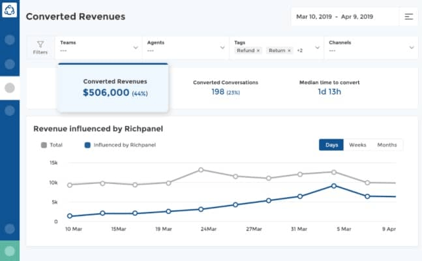Viewport: 422px width, 261px height.
Task: Select the Converted Conversations metric
Action: pos(226,88)
